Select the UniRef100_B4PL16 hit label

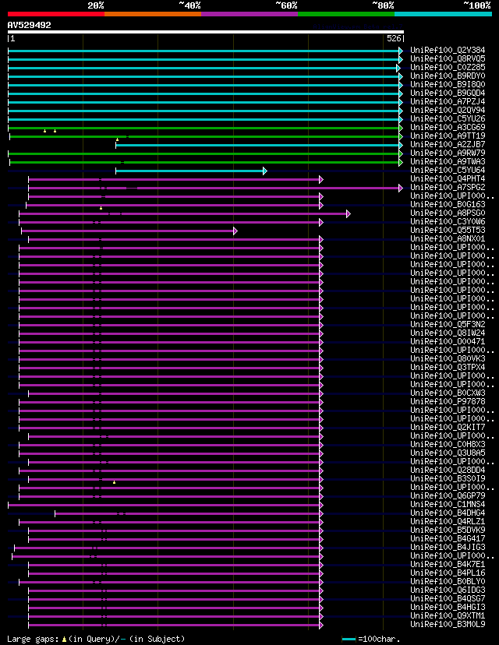(x=448, y=573)
